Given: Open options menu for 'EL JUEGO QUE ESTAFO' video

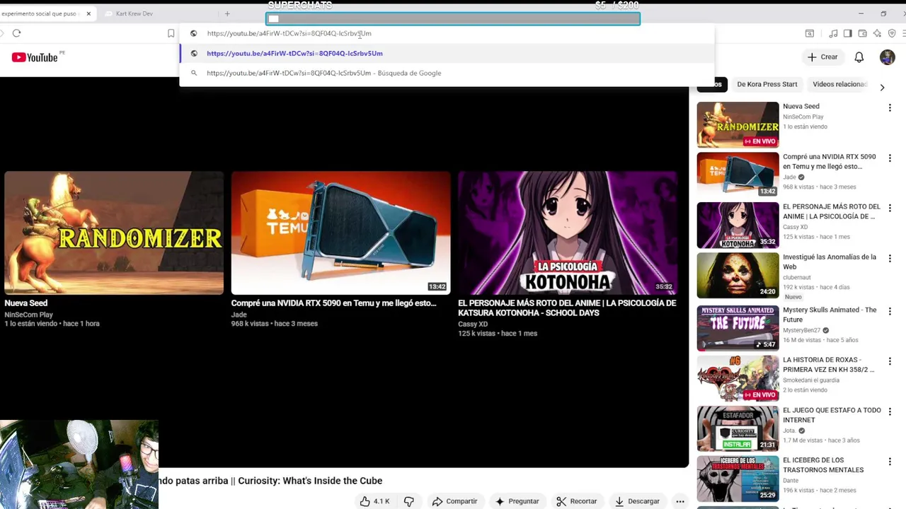Looking at the screenshot, I should pos(890,412).
